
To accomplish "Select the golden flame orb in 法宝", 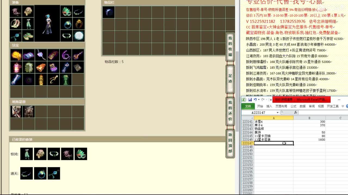I will pos(16,55).
